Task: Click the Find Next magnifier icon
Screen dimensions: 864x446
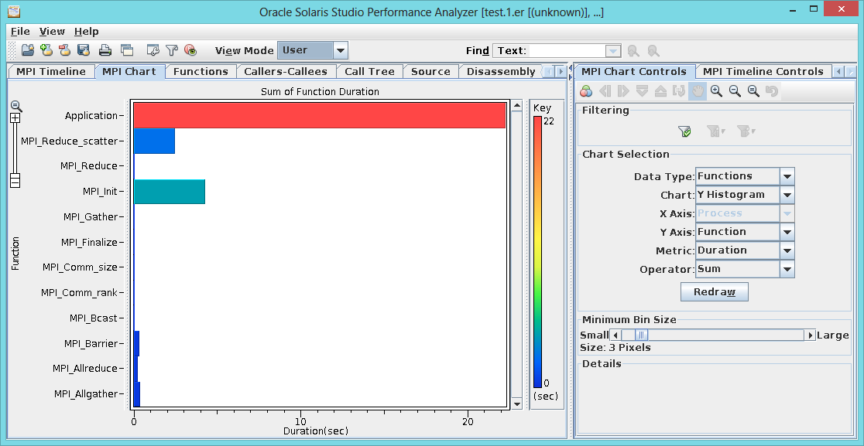Action: 633,51
